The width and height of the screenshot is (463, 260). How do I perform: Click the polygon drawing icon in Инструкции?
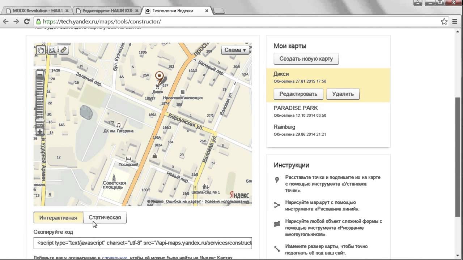277,224
